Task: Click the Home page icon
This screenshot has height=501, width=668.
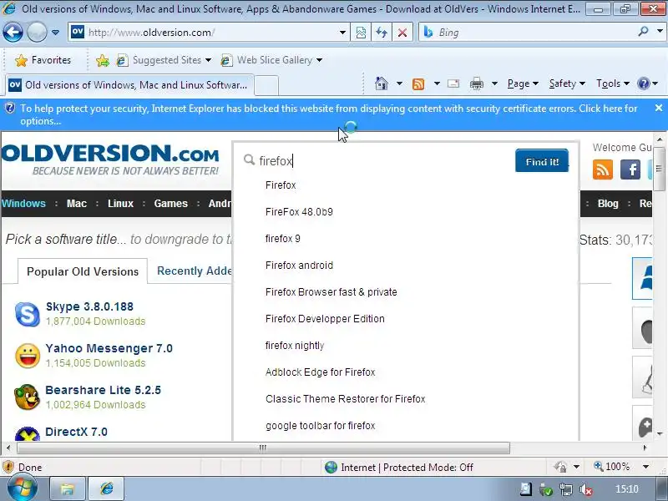Action: 382,83
